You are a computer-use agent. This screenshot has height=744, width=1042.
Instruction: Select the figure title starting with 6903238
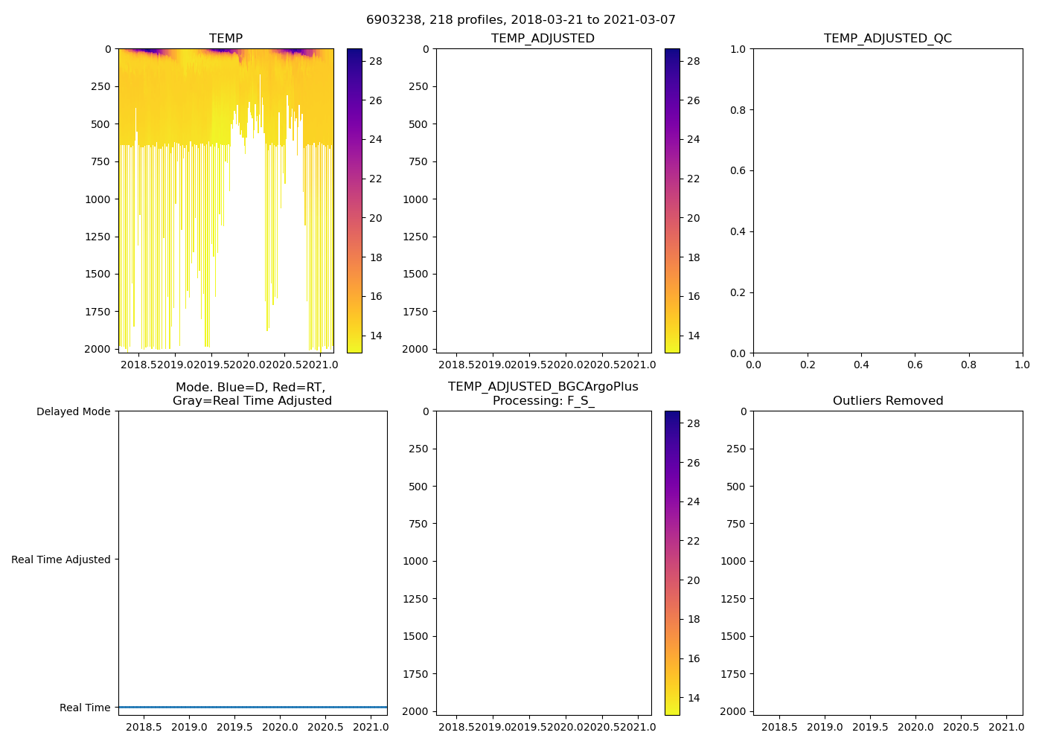[x=520, y=20]
